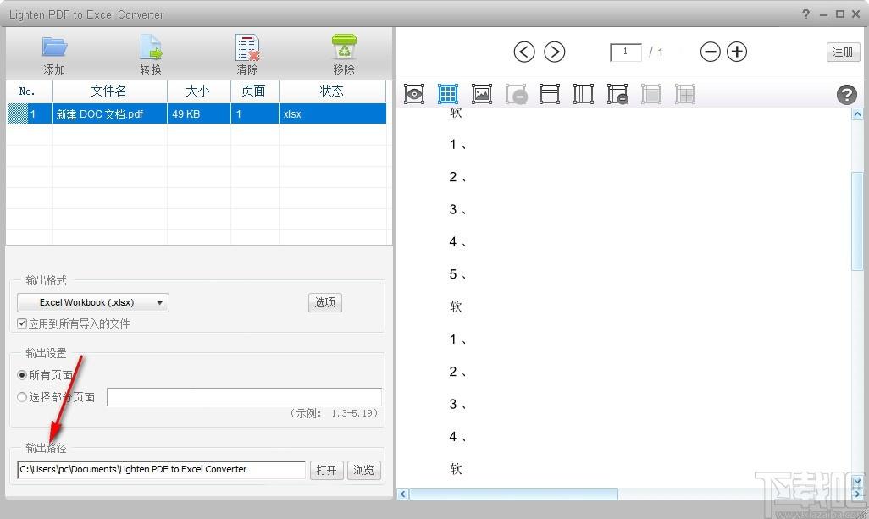The image size is (869, 519).
Task: Select the blue table grid tool
Action: tap(448, 94)
